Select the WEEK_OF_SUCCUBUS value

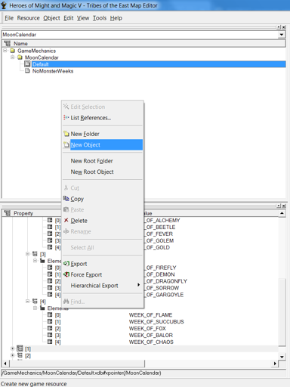pos(156,322)
